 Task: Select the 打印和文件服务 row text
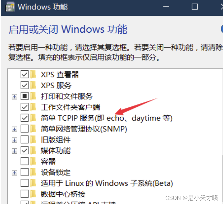[x=67, y=96]
